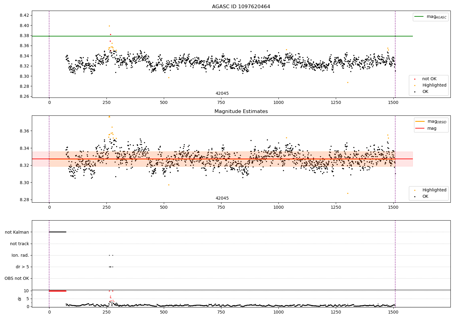Click the "8.32" y-tick in middle plot

24,165
